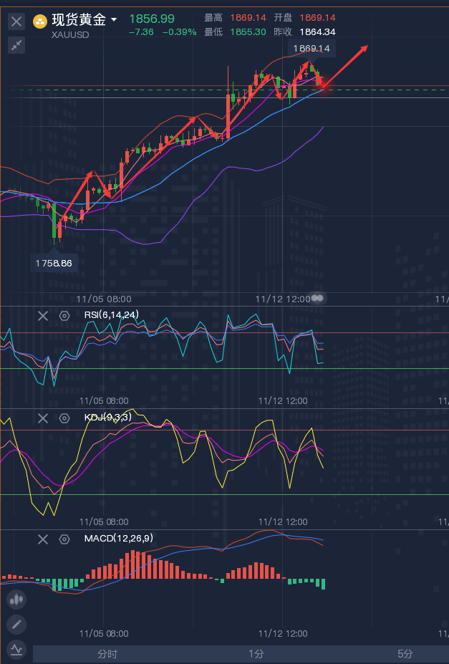
Task: Switch to the 分时 timeframe tab
Action: point(107,654)
